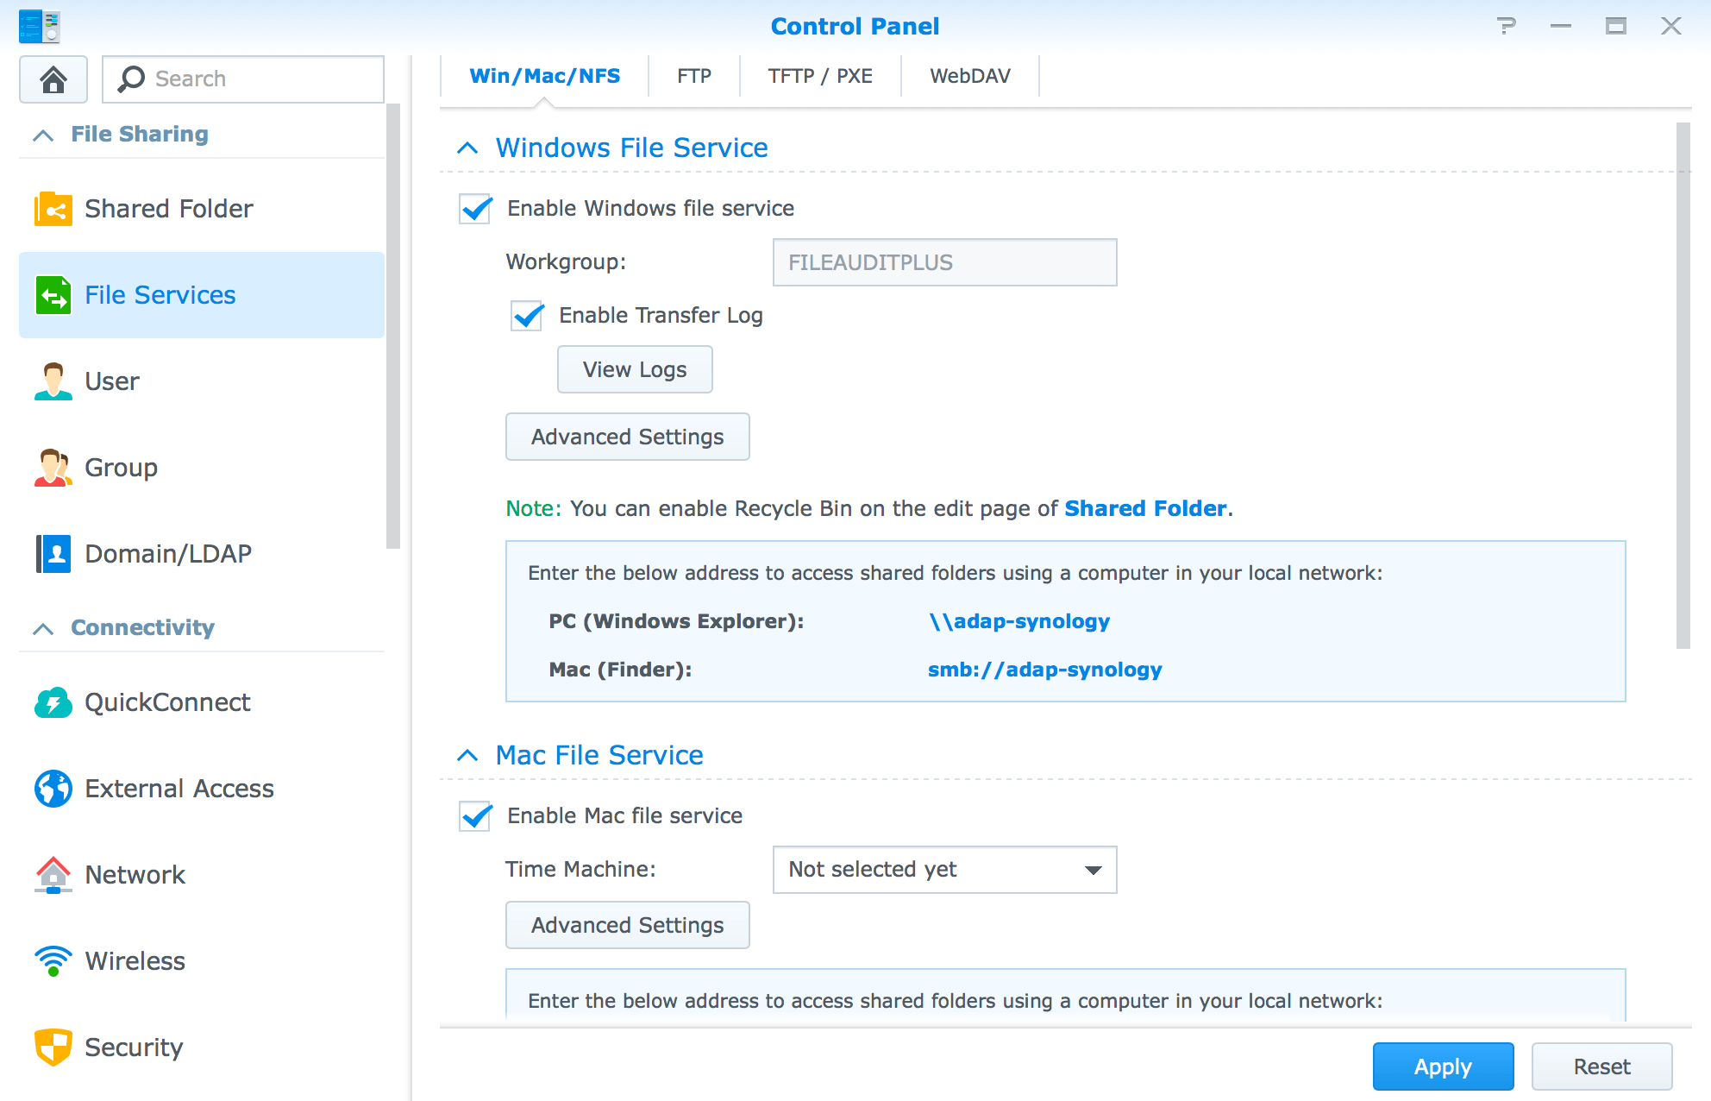Open the Time Machine dropdown
This screenshot has height=1101, width=1711.
pos(944,870)
